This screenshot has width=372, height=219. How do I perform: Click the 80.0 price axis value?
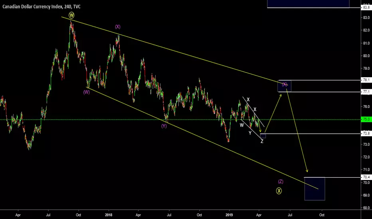tap(366, 56)
